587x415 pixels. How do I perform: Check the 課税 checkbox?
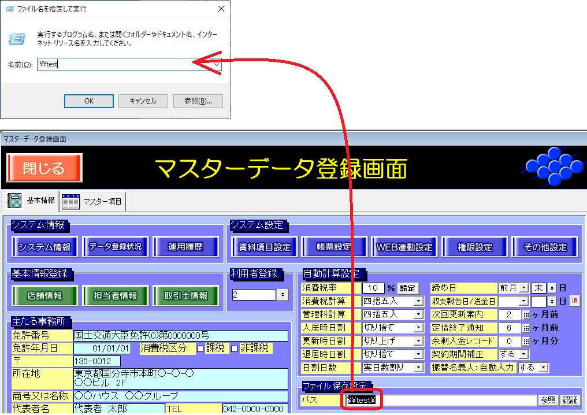point(200,349)
